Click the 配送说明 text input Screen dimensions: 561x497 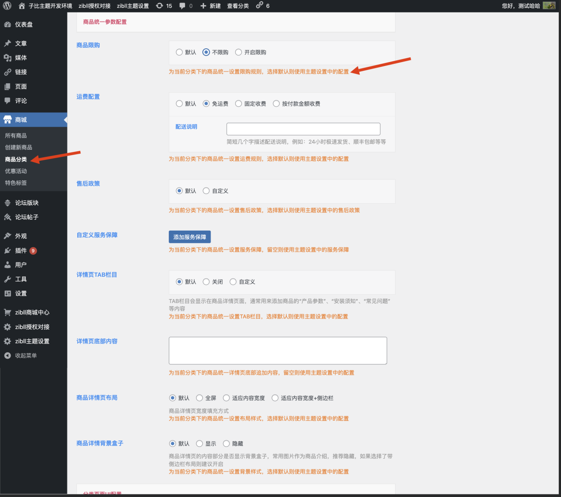pyautogui.click(x=303, y=129)
